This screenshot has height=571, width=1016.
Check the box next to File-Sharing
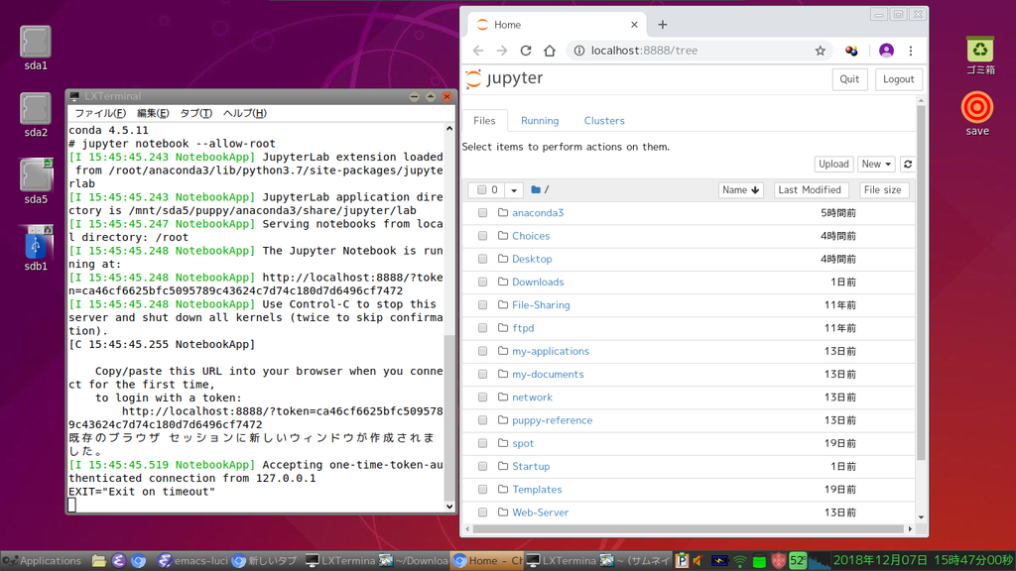(483, 305)
